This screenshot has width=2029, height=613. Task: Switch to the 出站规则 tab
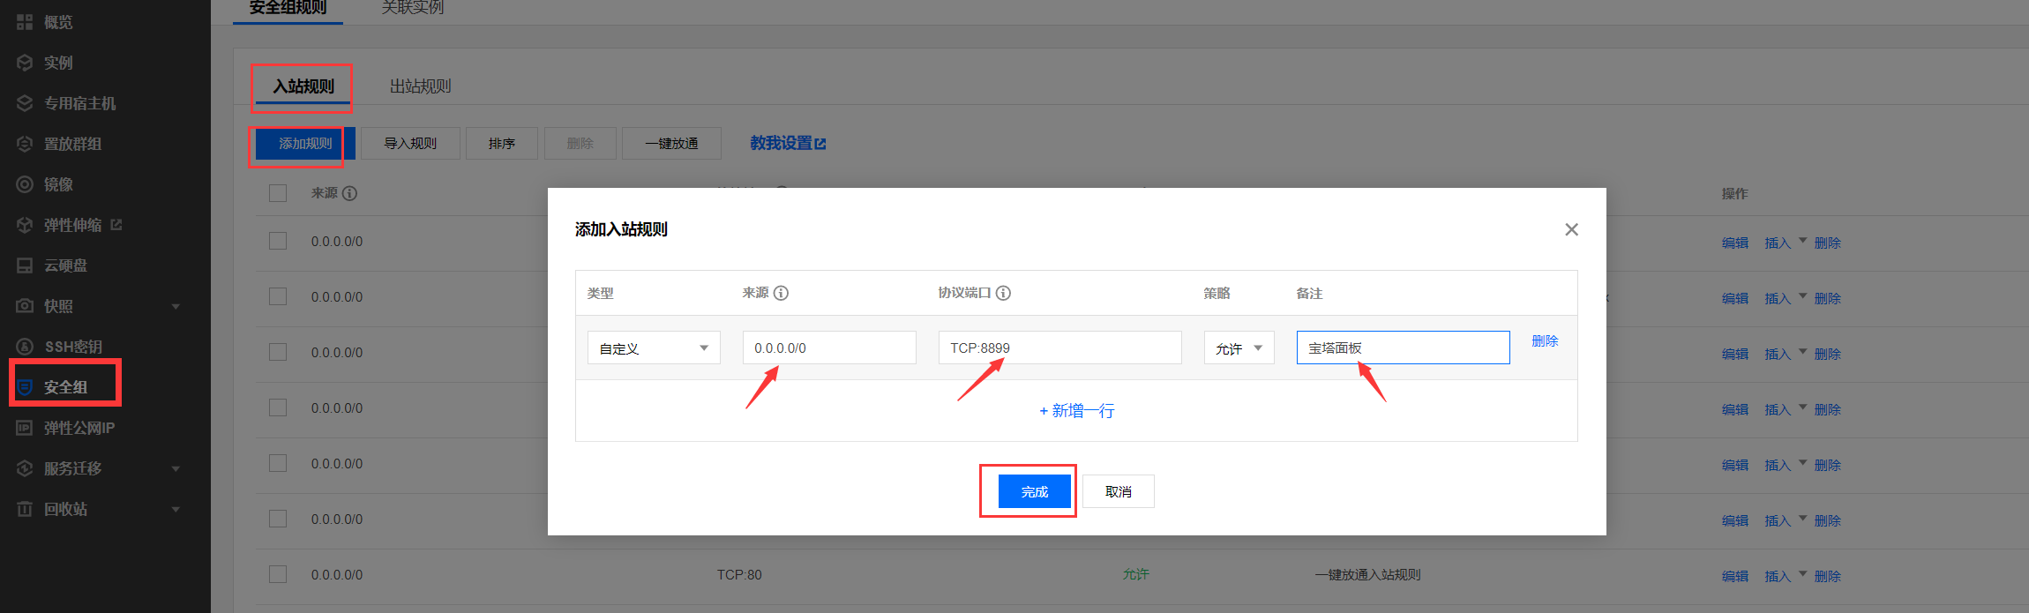(x=421, y=86)
